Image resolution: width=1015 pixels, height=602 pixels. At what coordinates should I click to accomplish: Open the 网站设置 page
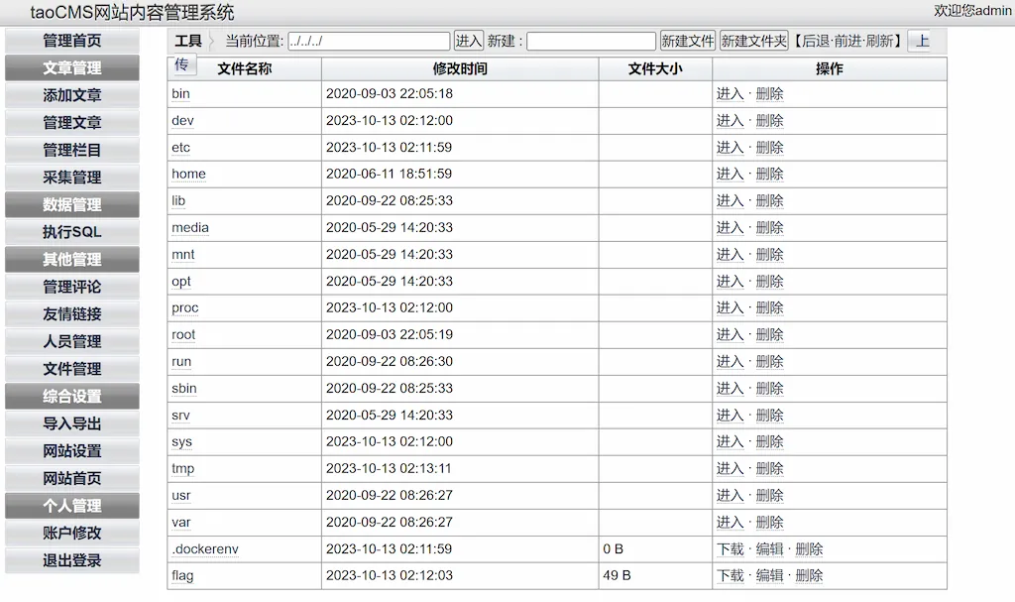70,451
